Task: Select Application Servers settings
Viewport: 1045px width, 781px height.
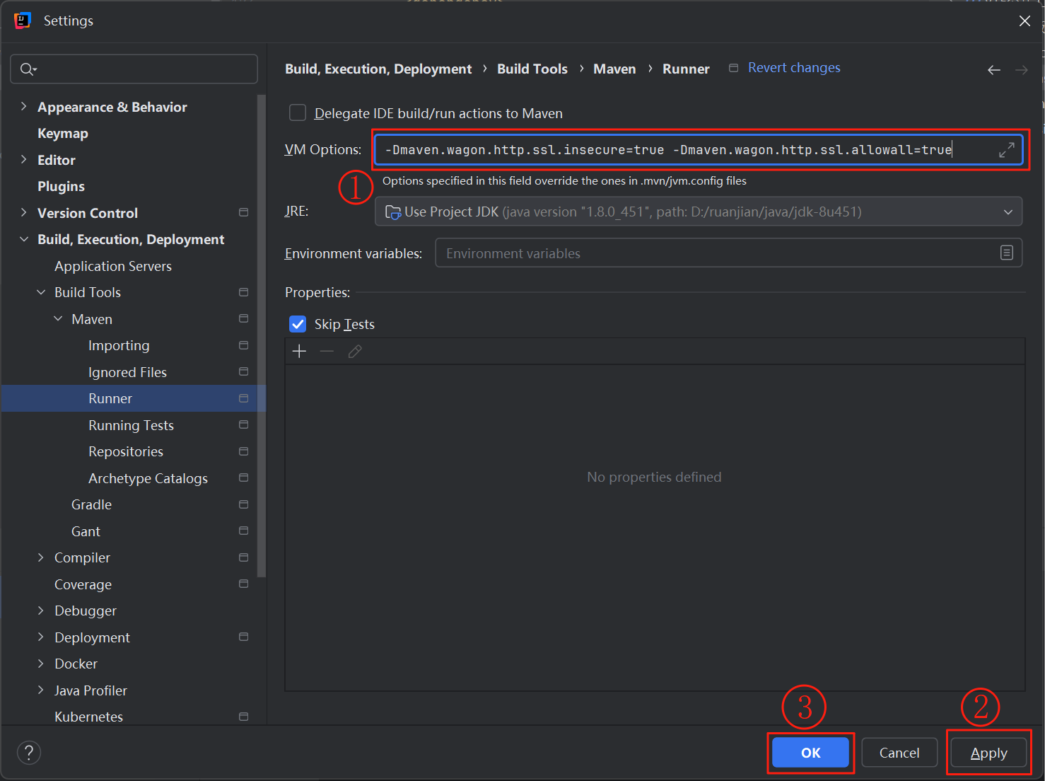Action: (x=113, y=266)
